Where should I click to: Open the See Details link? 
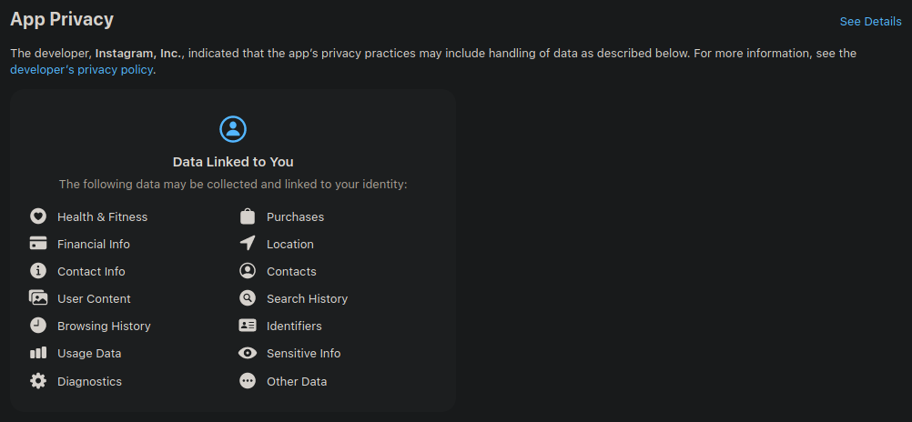coord(870,22)
